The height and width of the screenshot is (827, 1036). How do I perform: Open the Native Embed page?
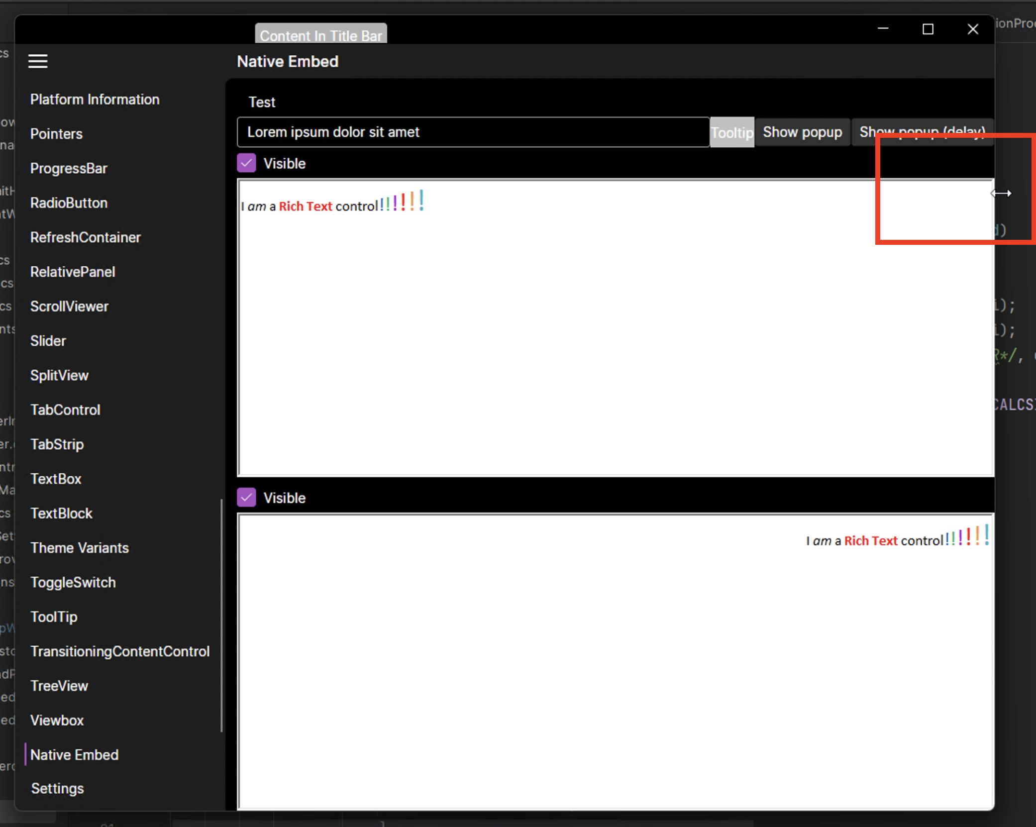74,754
